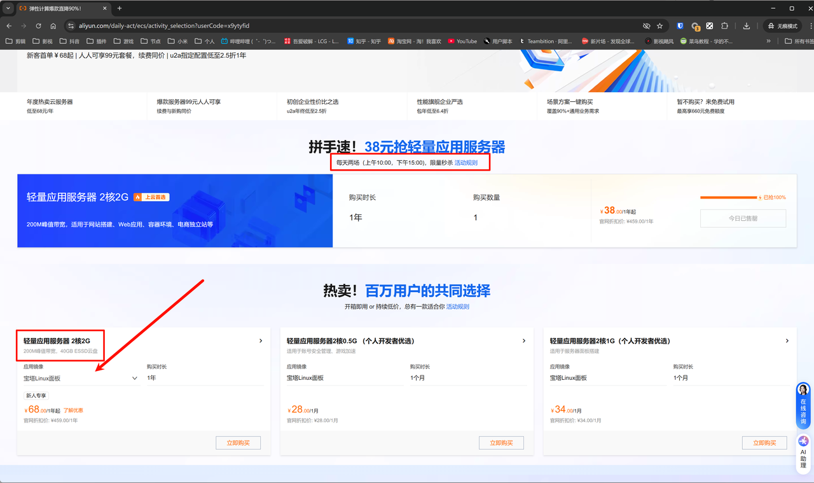Open the 新片场 bookmark
This screenshot has height=483, width=814.
pyautogui.click(x=608, y=41)
